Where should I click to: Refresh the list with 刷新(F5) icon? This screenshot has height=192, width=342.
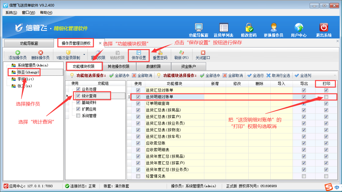(x=181, y=53)
